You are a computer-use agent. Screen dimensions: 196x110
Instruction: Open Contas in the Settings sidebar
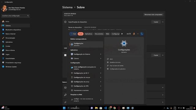(x=16, y=46)
